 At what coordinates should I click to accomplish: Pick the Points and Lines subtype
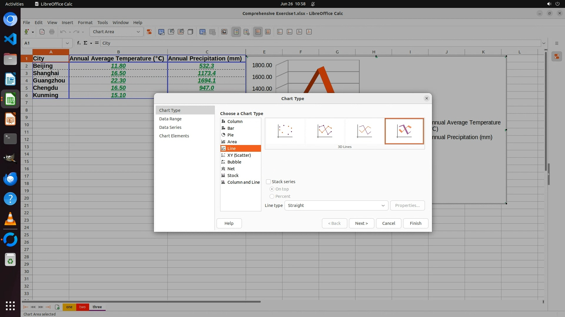point(325,131)
